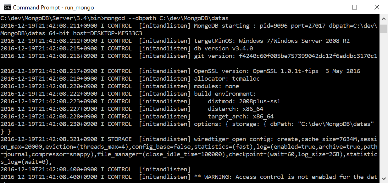Click the vertical scrollbar thumb
The image size is (388, 183).
(x=384, y=29)
